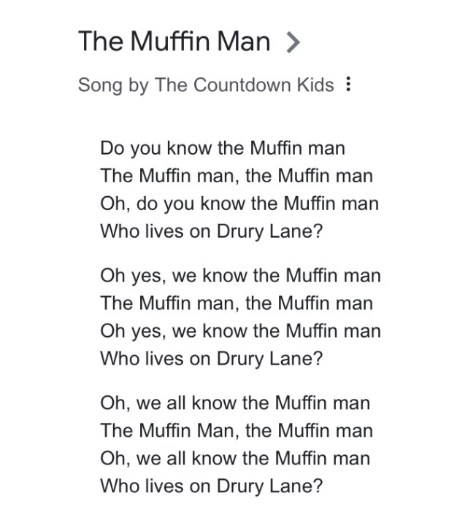The image size is (449, 525).
Task: Click the final line Who lives on Drury Lane?
Action: click(x=211, y=486)
